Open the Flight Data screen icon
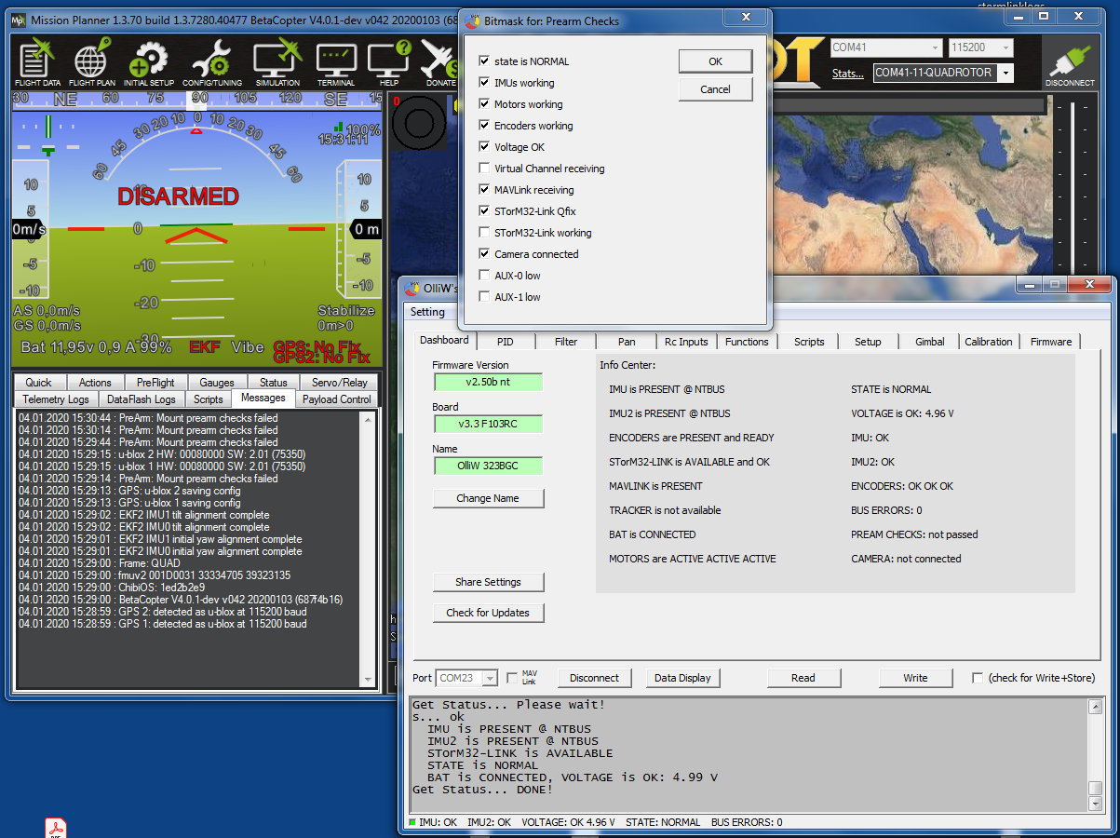Viewport: 1120px width, 838px height. pyautogui.click(x=37, y=61)
